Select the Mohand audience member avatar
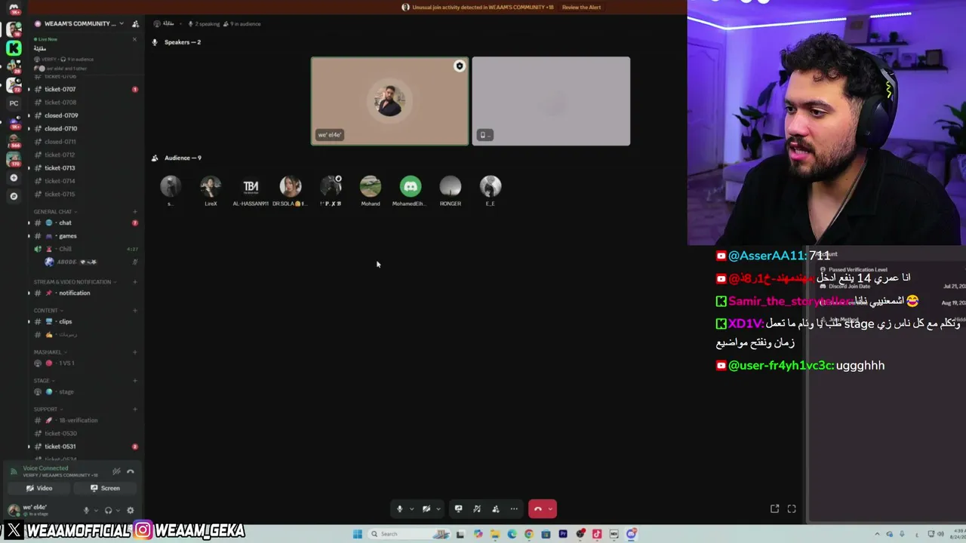This screenshot has height=543, width=966. click(371, 186)
